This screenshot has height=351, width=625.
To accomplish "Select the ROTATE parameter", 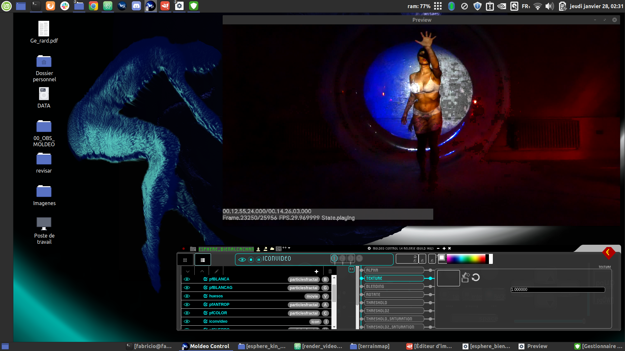I will pos(393,294).
